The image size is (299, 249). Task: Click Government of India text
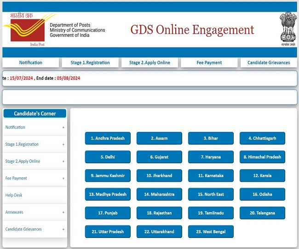point(69,35)
